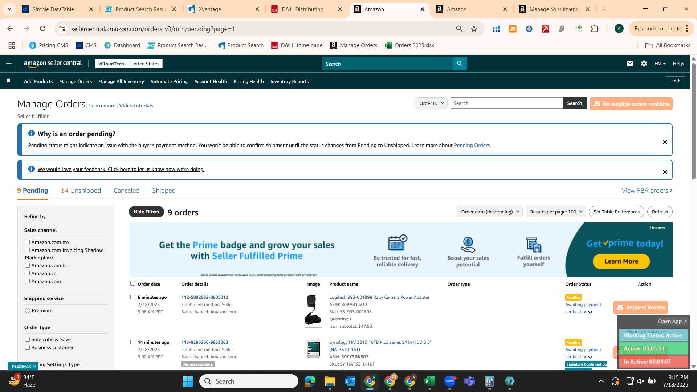Open the Results per page dropdown
The width and height of the screenshot is (697, 392).
pos(555,212)
